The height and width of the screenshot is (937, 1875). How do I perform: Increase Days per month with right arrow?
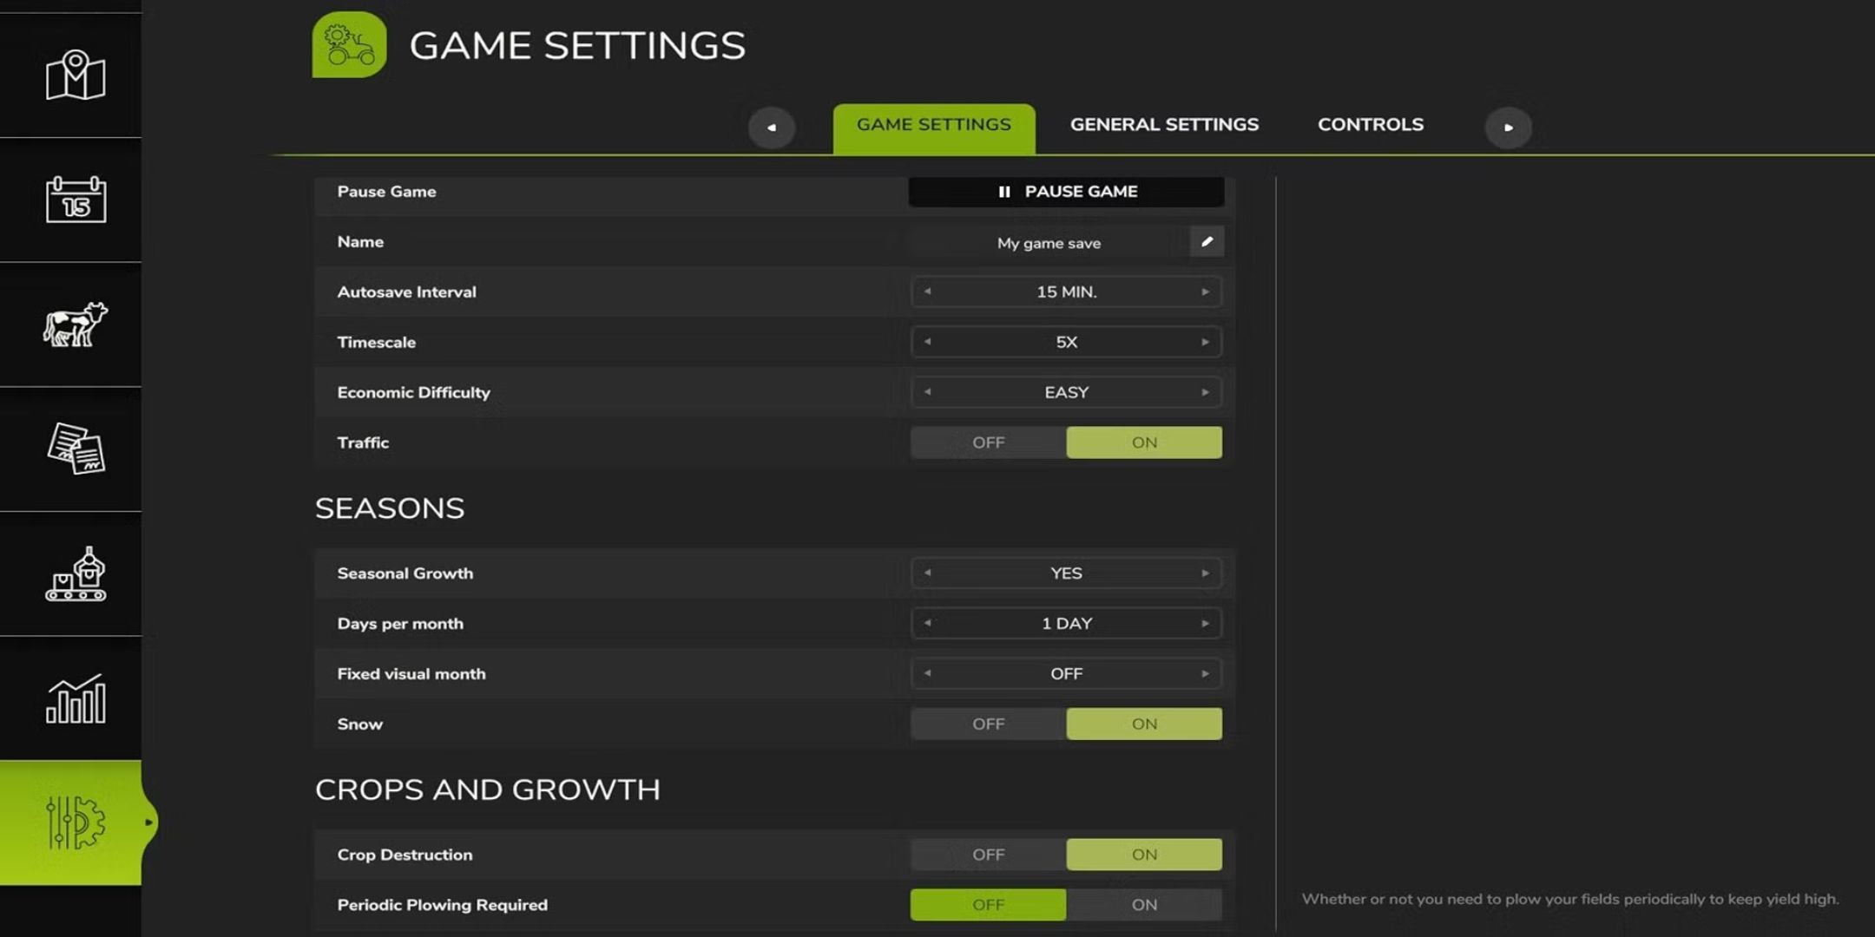[1205, 623]
